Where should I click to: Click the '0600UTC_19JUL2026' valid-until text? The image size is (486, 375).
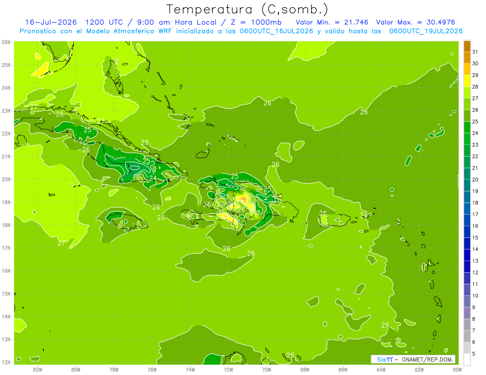pyautogui.click(x=426, y=31)
